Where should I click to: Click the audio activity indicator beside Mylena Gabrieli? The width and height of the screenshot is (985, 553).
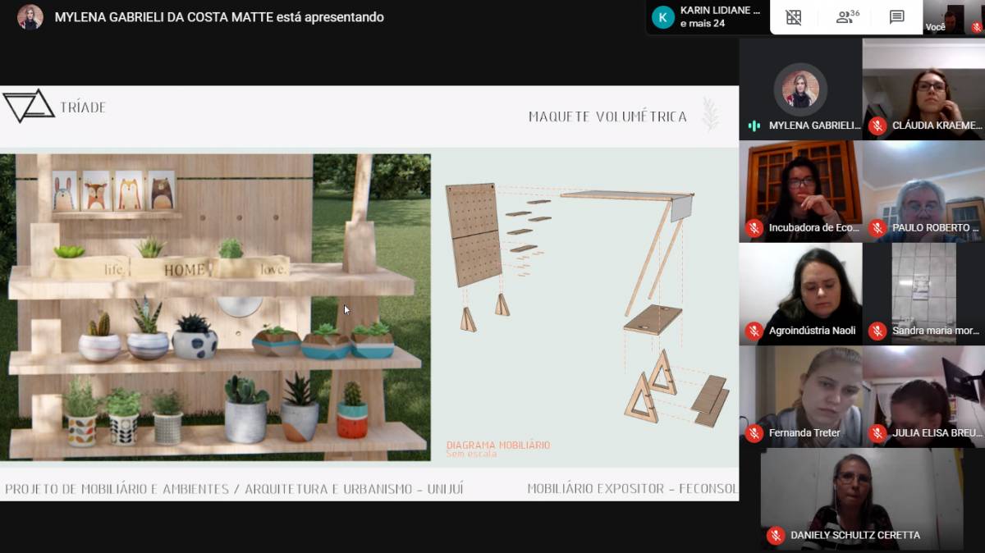tap(754, 126)
